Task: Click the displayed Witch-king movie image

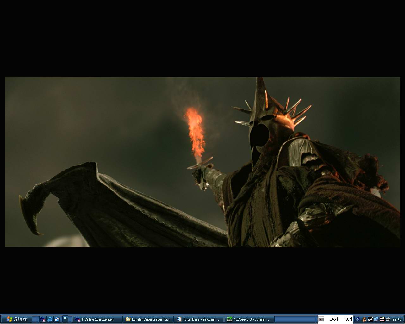Action: click(x=202, y=162)
